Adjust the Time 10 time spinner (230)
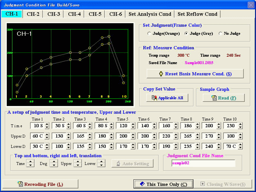 (240, 126)
